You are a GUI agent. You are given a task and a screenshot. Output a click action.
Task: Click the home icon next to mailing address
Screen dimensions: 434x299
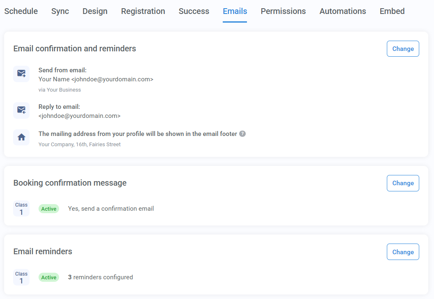tap(21, 137)
